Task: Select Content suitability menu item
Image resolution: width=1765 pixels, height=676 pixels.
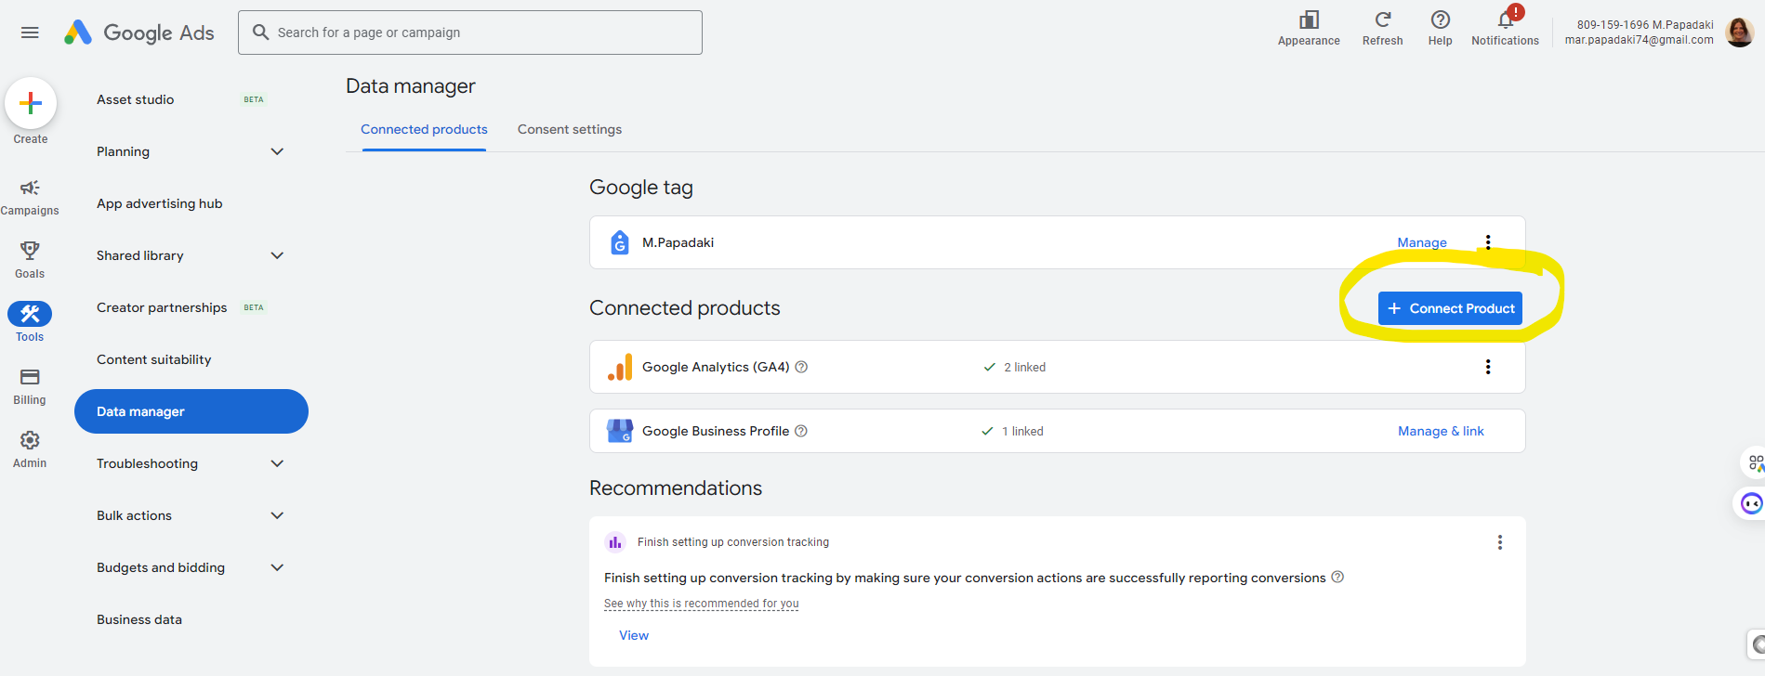Action: point(154,359)
